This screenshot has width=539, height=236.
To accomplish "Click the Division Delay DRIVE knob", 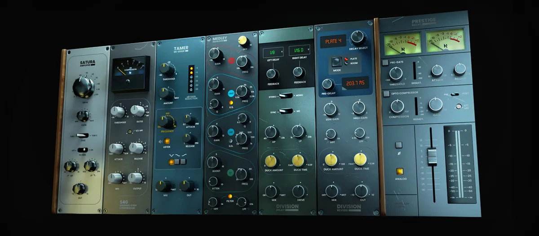I will pyautogui.click(x=299, y=191).
